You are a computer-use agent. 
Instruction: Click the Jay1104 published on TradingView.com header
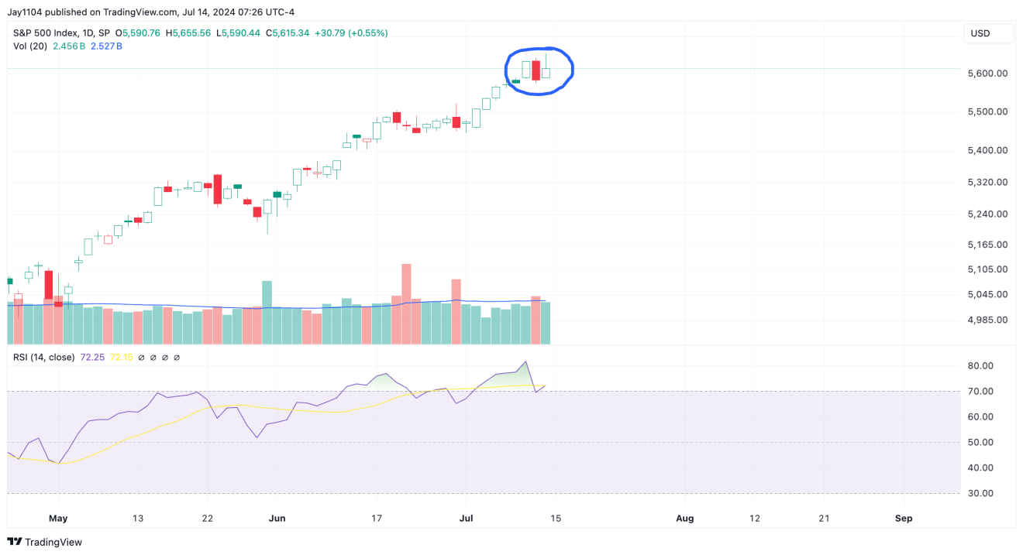[152, 12]
